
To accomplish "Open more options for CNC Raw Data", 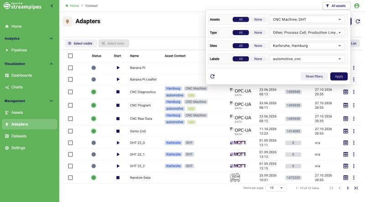I will click(x=354, y=119).
